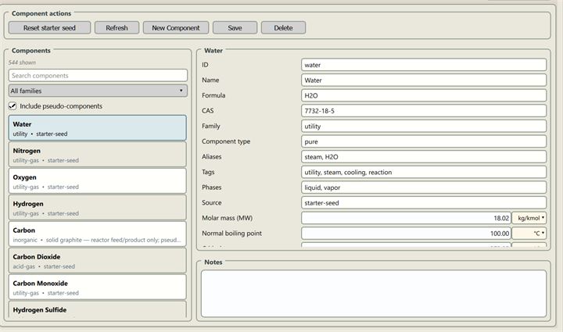The width and height of the screenshot is (563, 332).
Task: Select Oxygen component entry
Action: pos(97,181)
